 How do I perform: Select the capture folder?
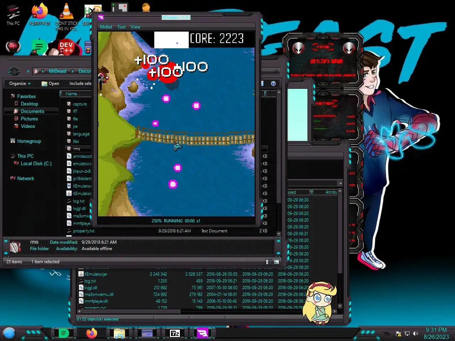click(x=80, y=104)
